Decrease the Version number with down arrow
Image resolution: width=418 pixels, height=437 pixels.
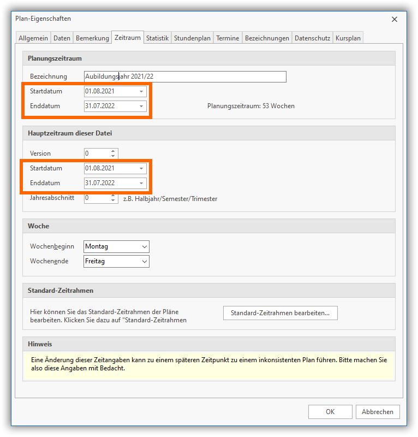pyautogui.click(x=113, y=156)
